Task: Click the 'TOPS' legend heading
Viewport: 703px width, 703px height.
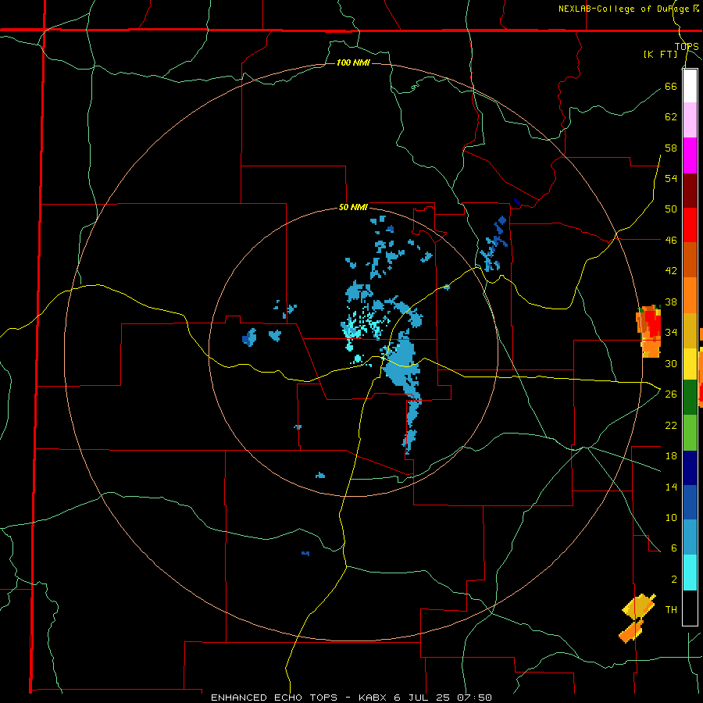Action: [687, 47]
